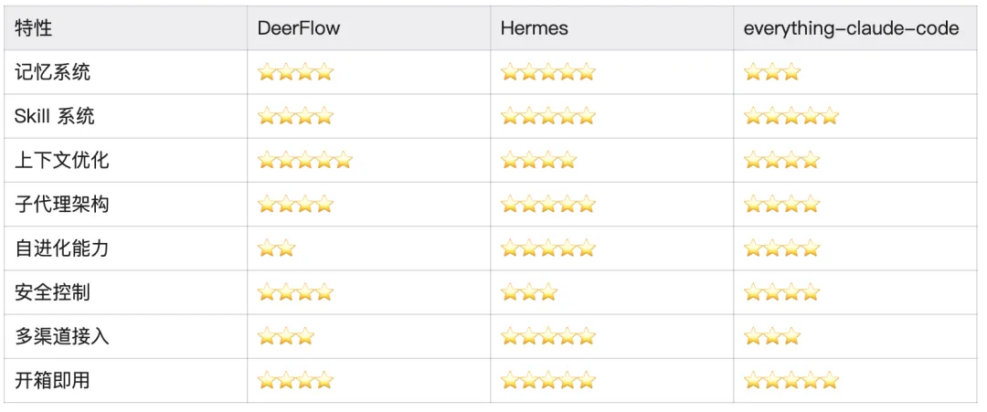Viewport: 987px width, 412px height.
Task: Click DeerFlow's three-star rating for 多渠道接入
Action: click(286, 336)
